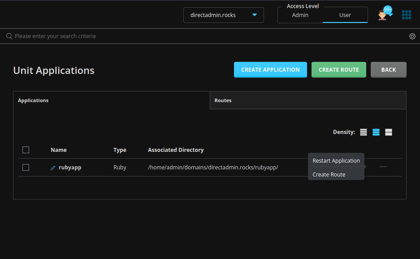Screen dimensions: 420x259
Task: Click the pencil edit icon beside rubyapp
Action: coord(53,168)
